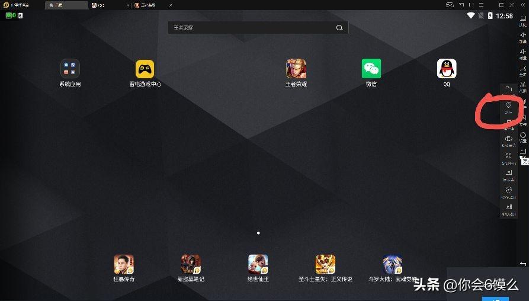The height and width of the screenshot is (301, 529).
Task: Switch to the home (首页) tab
Action: click(65, 5)
